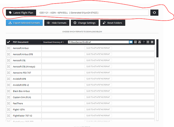Click Reset Folders button
This screenshot has height=127, width=174.
pos(113,23)
